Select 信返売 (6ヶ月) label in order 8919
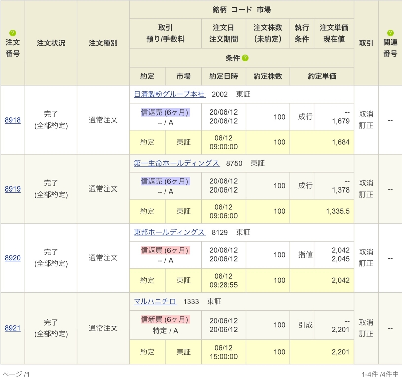This screenshot has height=381, width=402. [165, 181]
